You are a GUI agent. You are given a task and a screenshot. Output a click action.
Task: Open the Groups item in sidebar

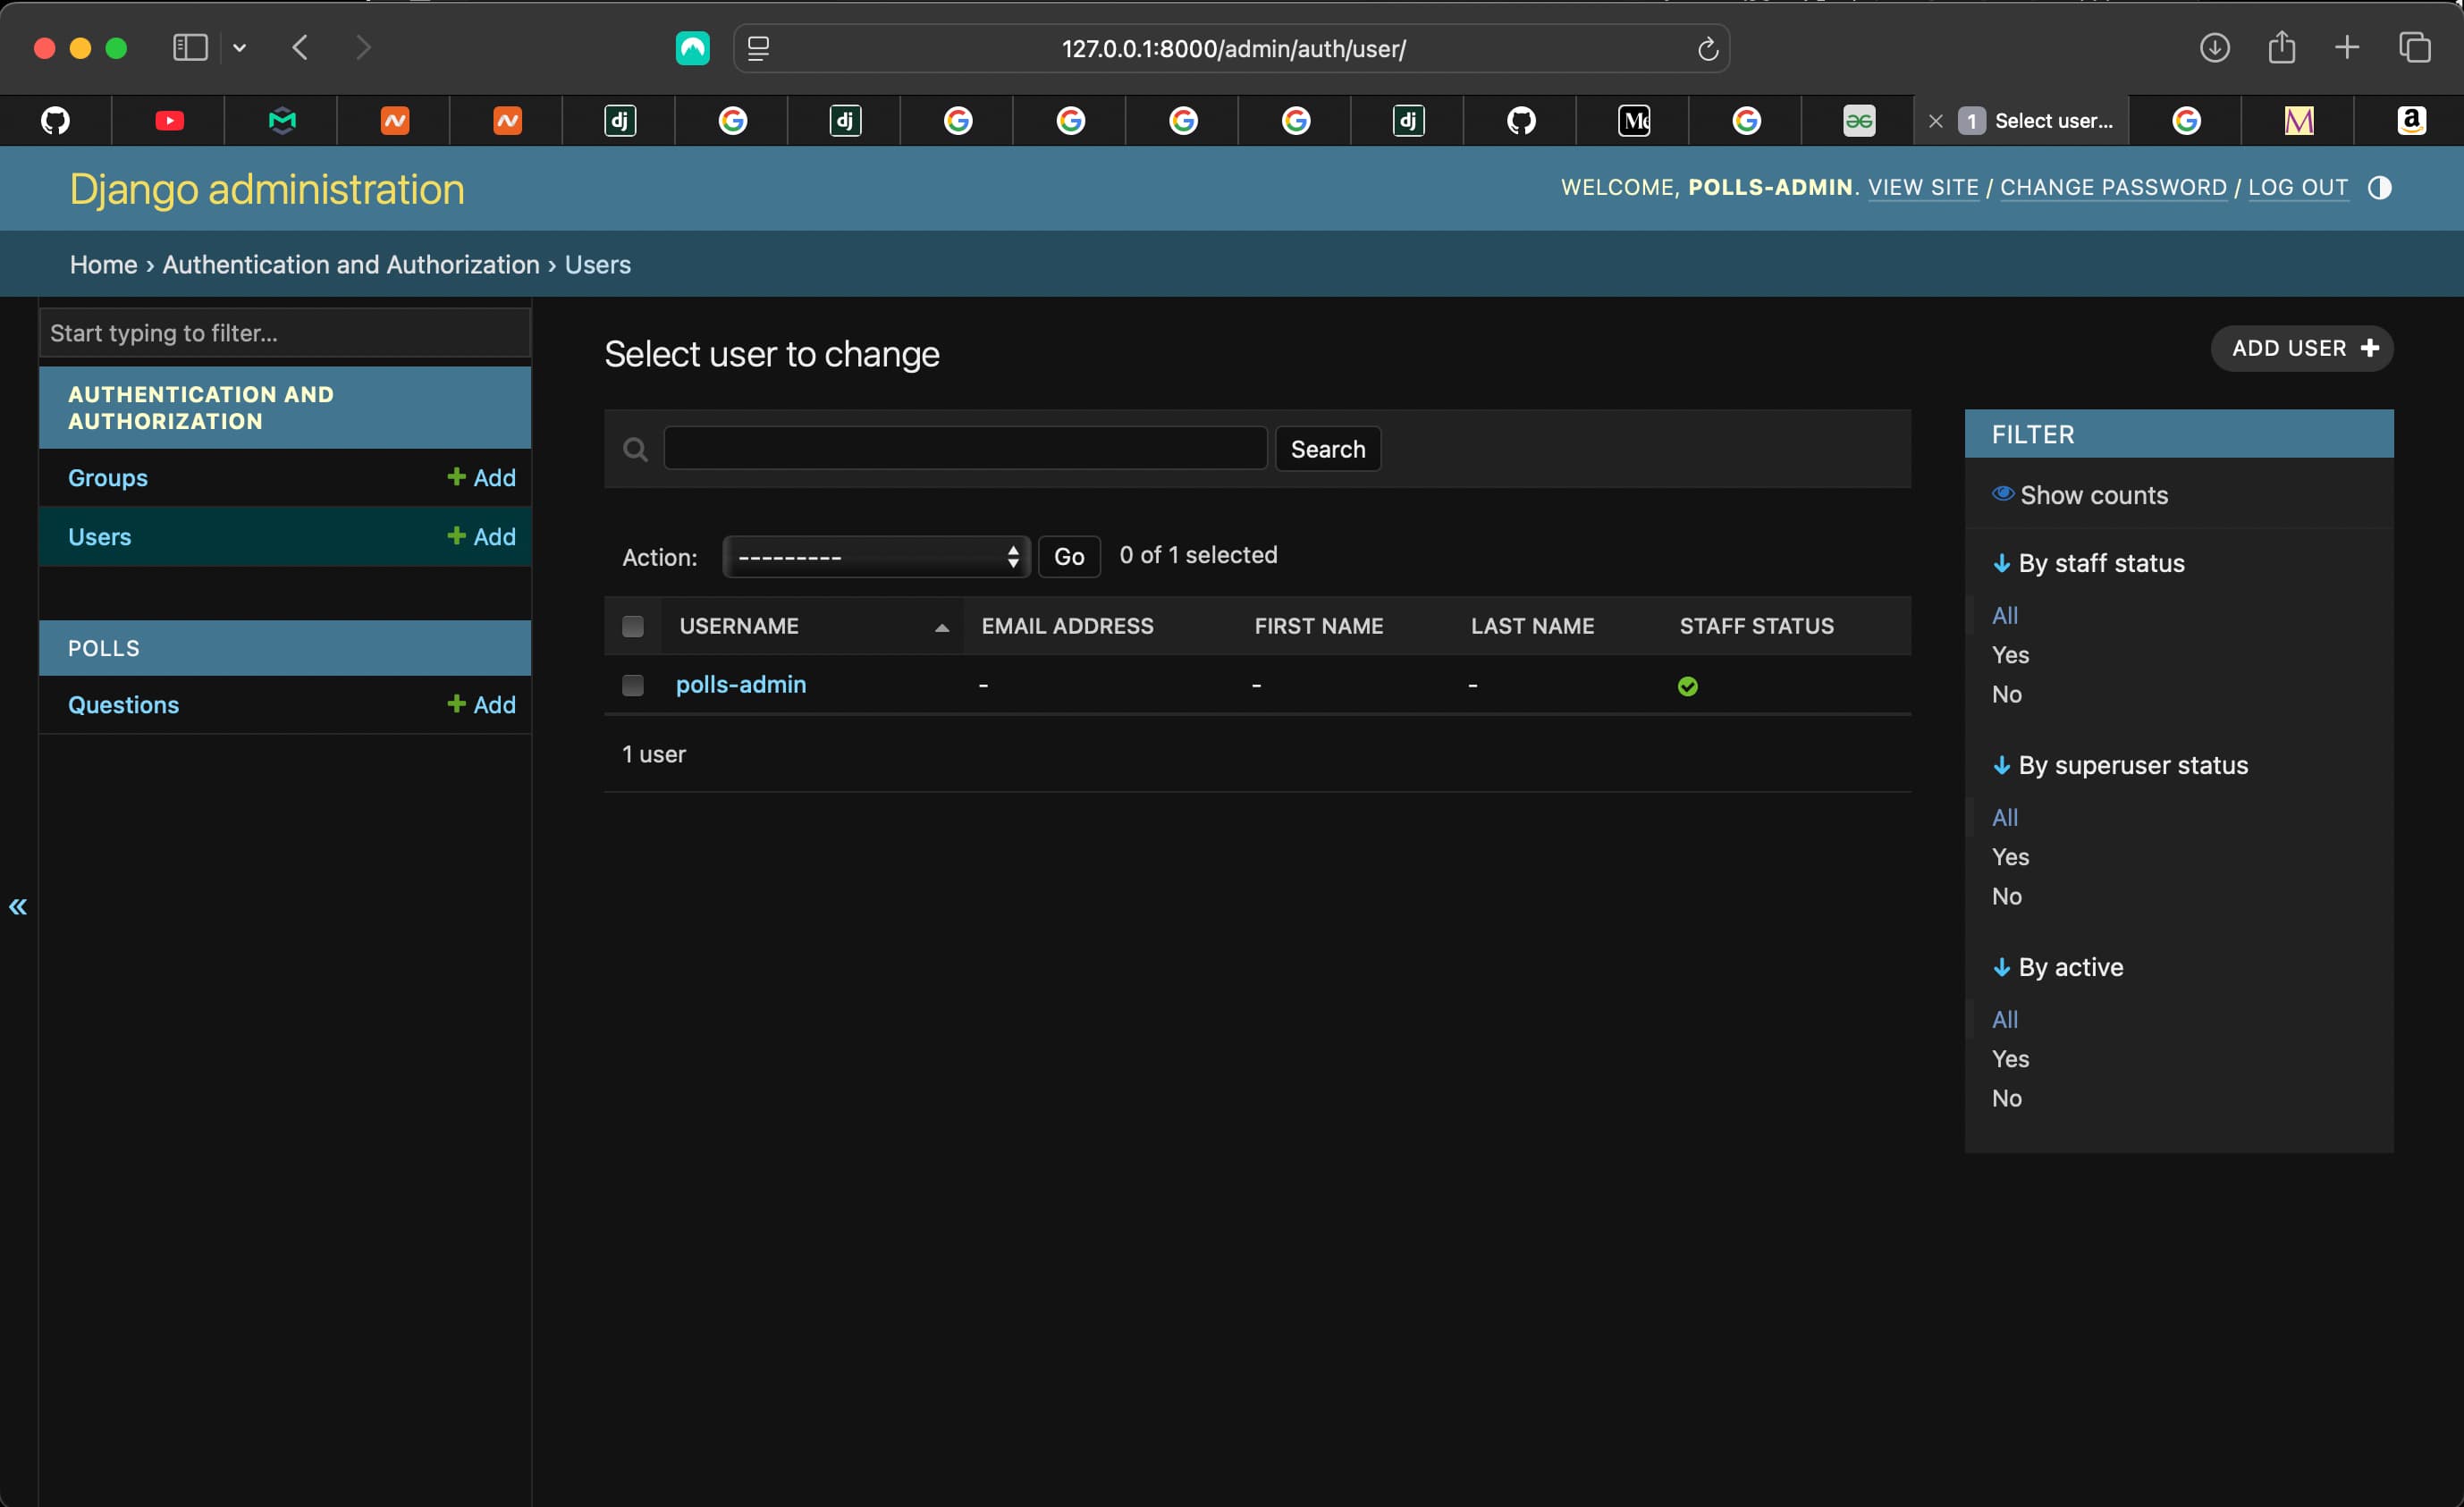pos(108,478)
